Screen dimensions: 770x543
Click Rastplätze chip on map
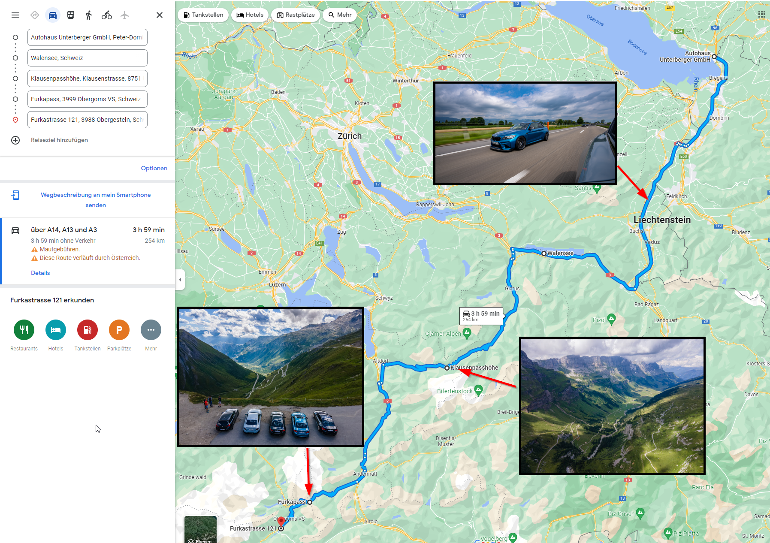[296, 15]
